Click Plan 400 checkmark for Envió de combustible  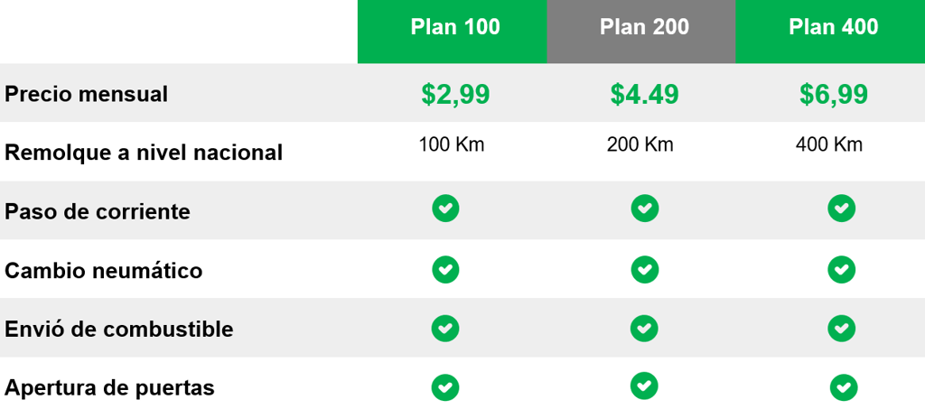(841, 327)
